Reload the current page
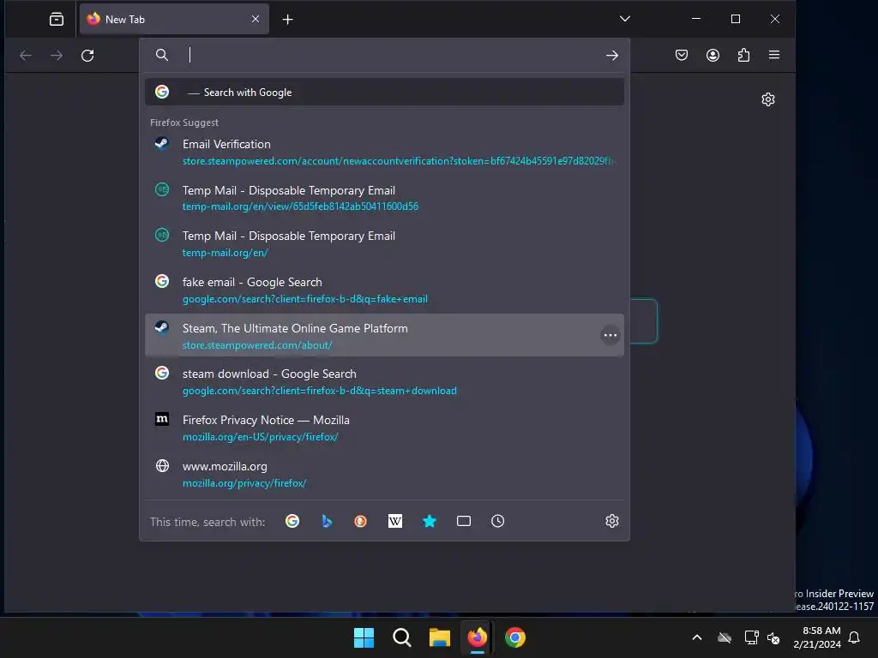Screen dimensions: 878x658 (x=87, y=56)
